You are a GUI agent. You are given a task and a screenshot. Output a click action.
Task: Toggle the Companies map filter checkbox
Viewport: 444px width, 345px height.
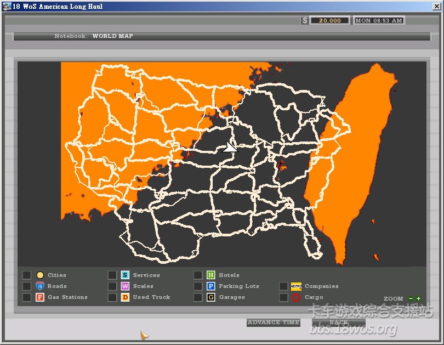pos(283,286)
